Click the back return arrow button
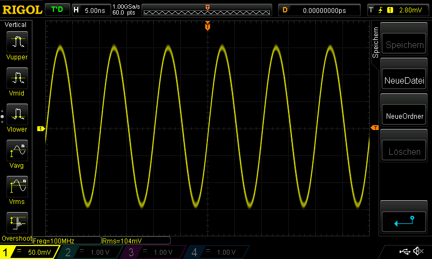 (x=404, y=221)
